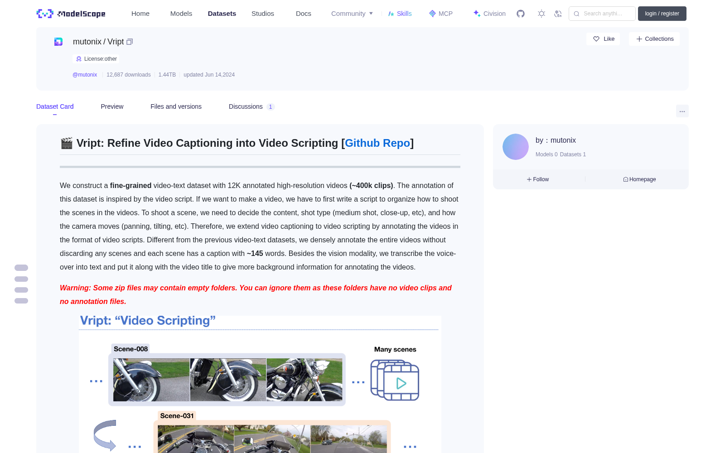Screen dimensions: 725x453
Task: Click the fourth outline navigation bar on left
Action: [x=21, y=301]
